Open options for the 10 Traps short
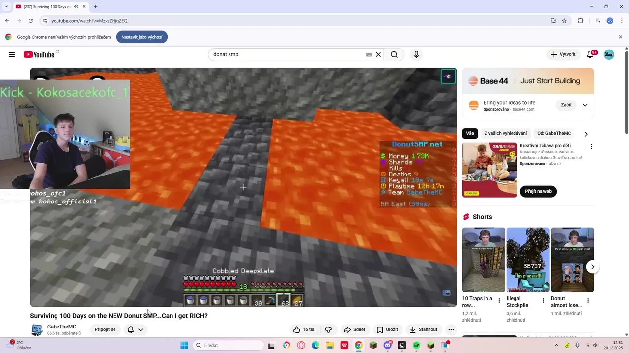629x353 pixels. click(499, 301)
